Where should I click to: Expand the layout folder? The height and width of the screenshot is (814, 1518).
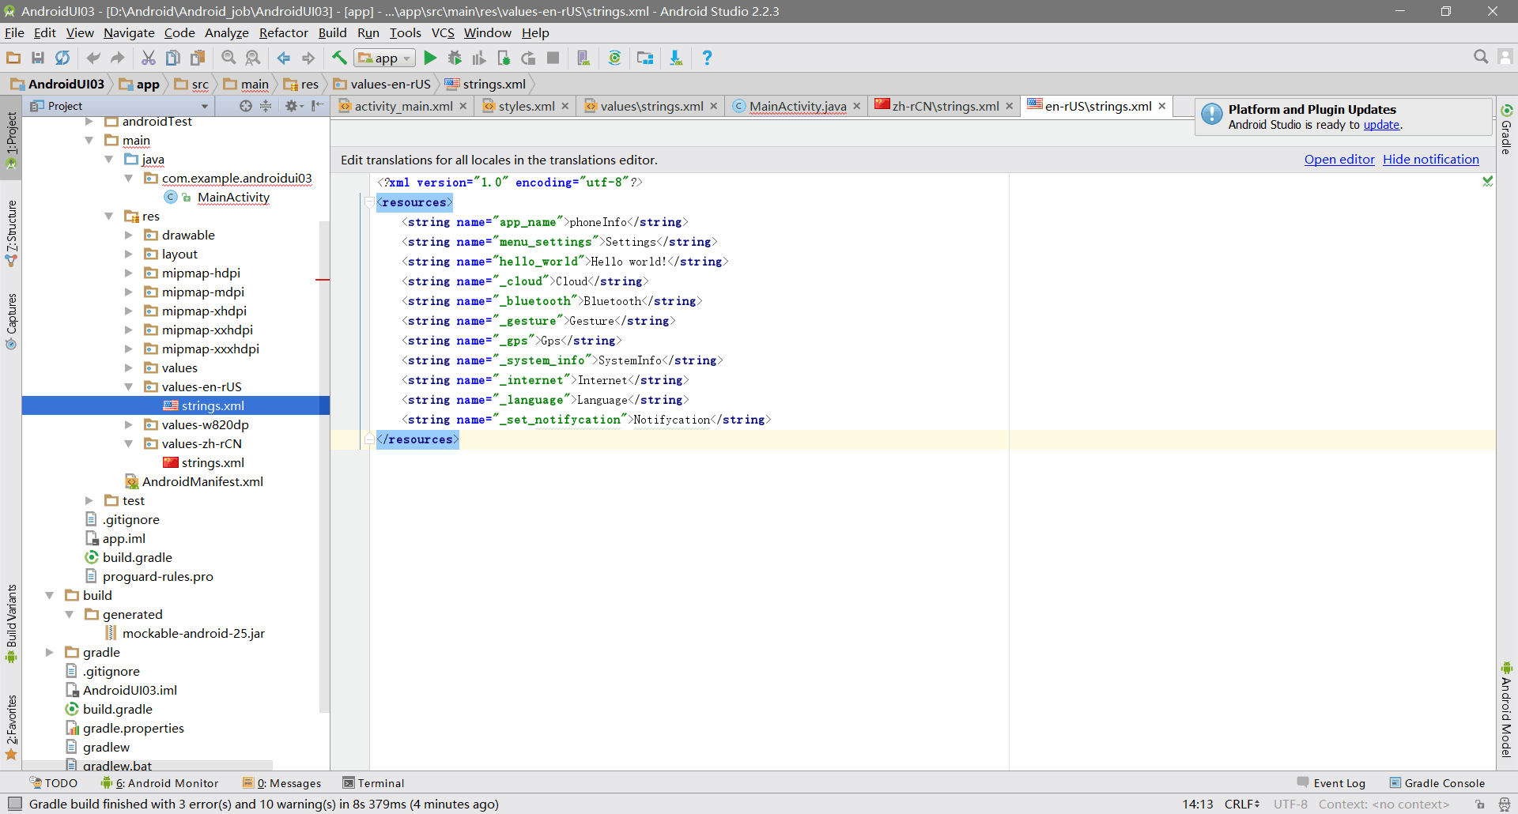(129, 254)
